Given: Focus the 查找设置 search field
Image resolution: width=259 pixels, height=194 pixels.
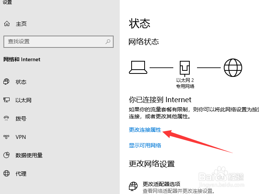Looking at the screenshot, I should [x=59, y=42].
